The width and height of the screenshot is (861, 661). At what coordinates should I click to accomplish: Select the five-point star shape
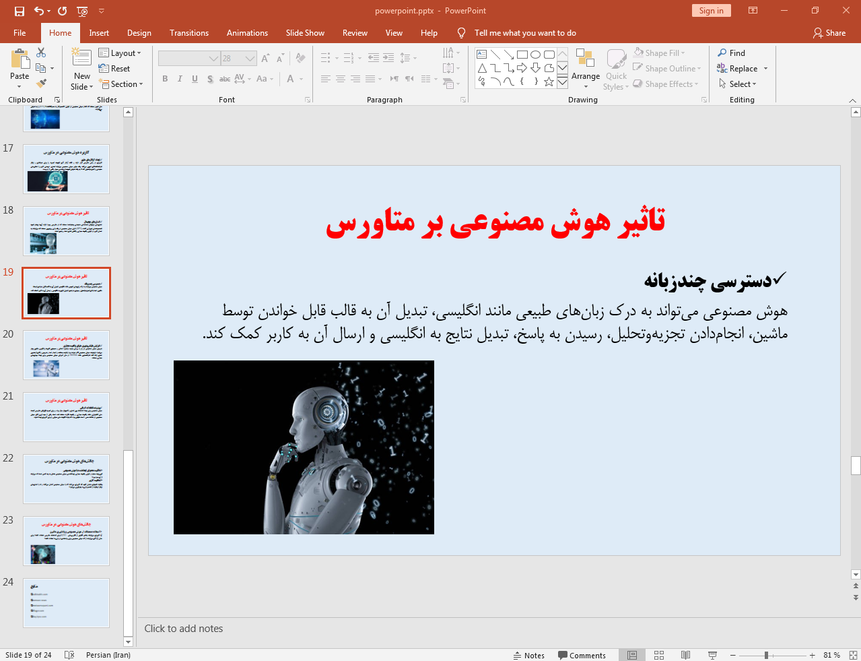[x=549, y=82]
